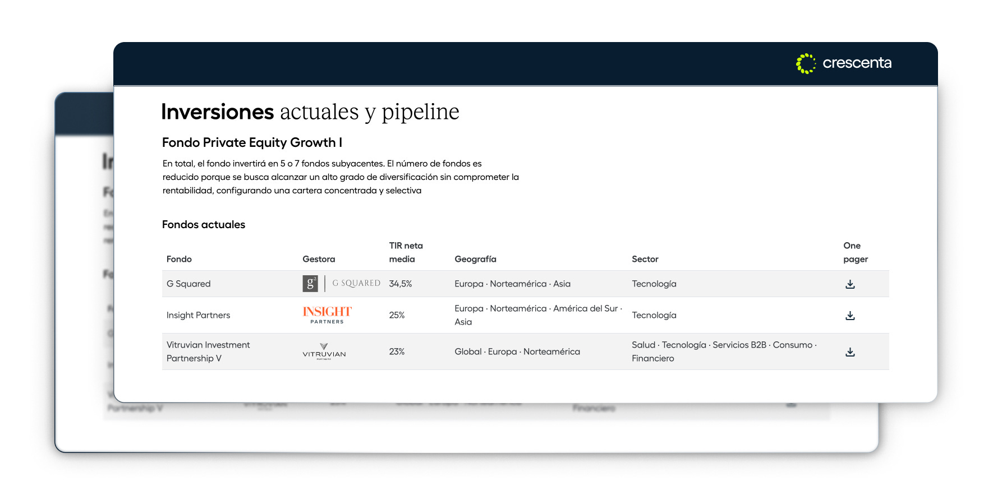Click the Vitruvian gestora logo

tap(324, 351)
